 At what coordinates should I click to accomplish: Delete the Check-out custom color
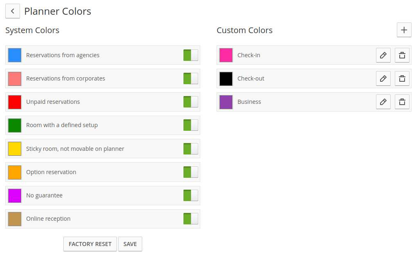point(402,78)
